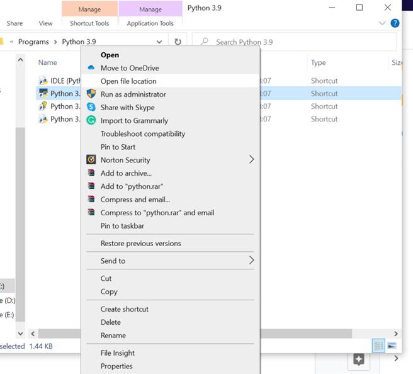Expand the ribbon with chevron arrow
Image resolution: width=413 pixels, height=374 pixels.
click(x=382, y=23)
